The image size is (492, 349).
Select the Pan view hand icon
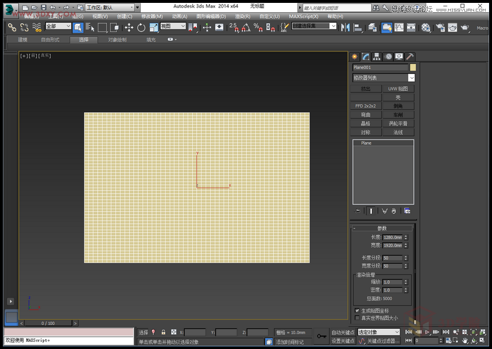[465, 340]
